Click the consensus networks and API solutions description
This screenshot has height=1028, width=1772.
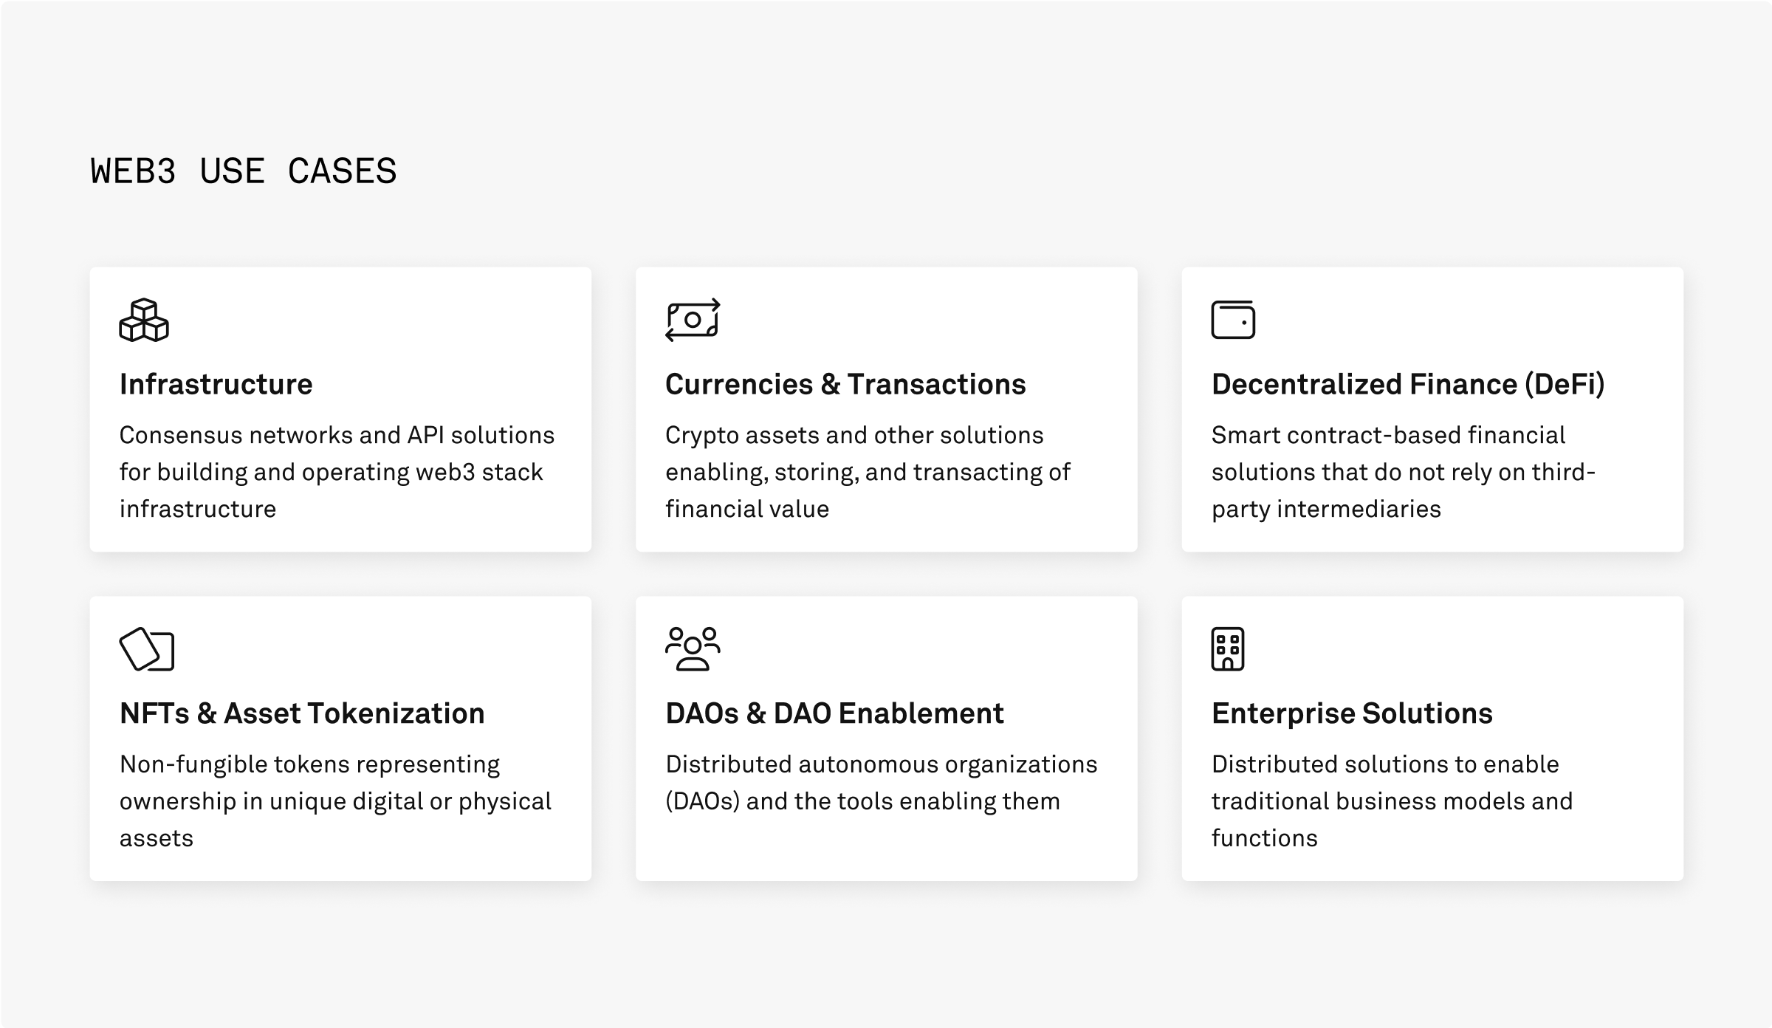pos(337,472)
